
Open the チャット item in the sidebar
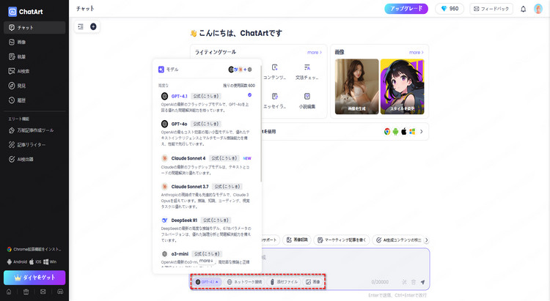pyautogui.click(x=34, y=27)
